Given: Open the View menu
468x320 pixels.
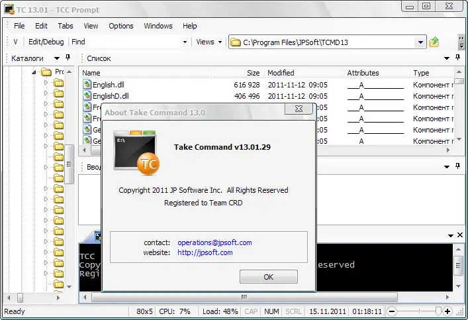Looking at the screenshot, I should click(91, 26).
